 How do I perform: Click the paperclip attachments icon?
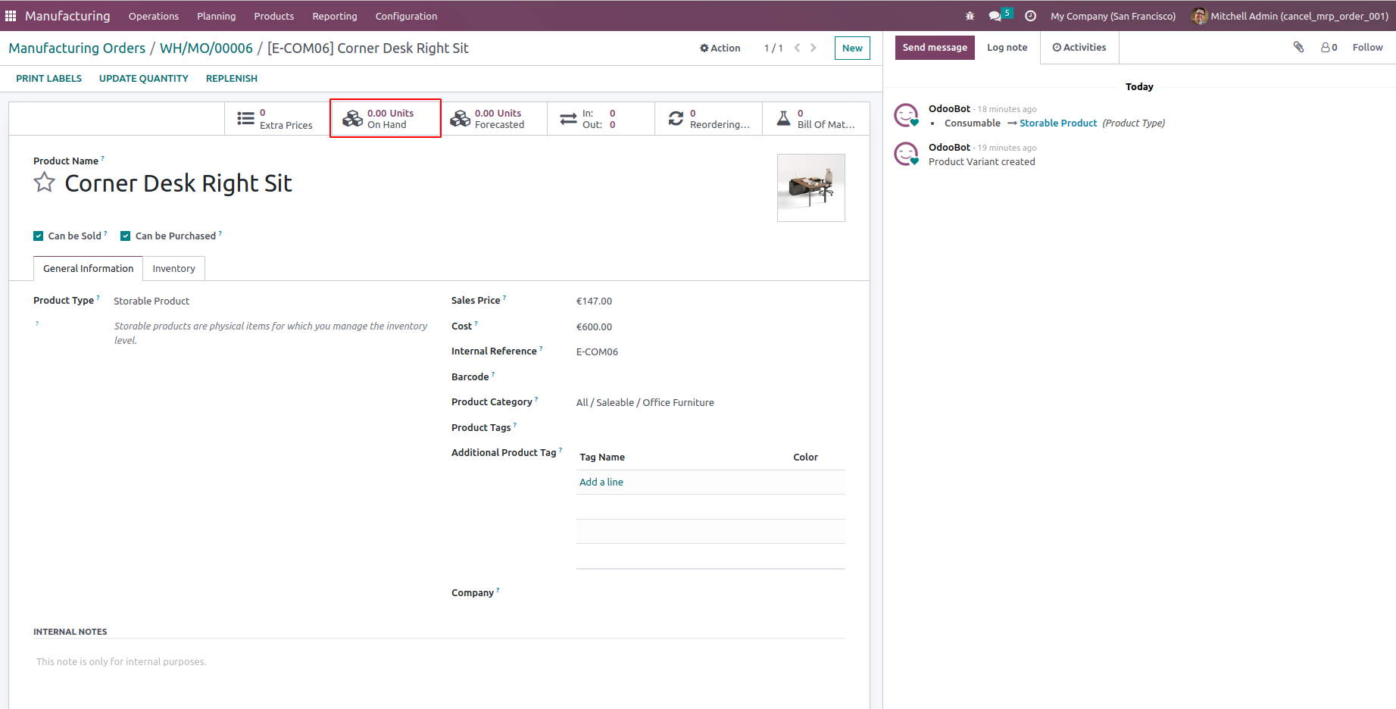1298,47
